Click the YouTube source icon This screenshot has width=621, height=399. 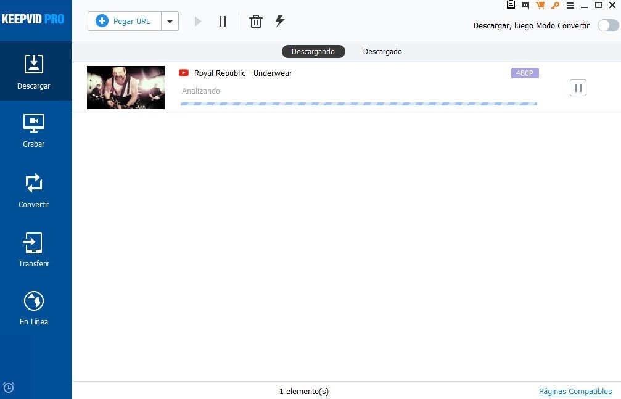(x=183, y=73)
